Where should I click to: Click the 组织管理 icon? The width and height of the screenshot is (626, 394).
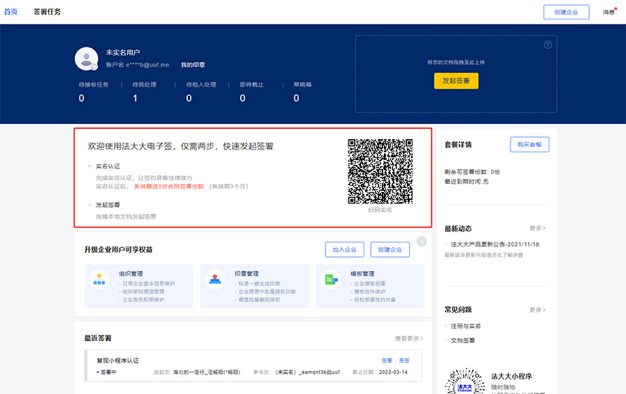[99, 279]
